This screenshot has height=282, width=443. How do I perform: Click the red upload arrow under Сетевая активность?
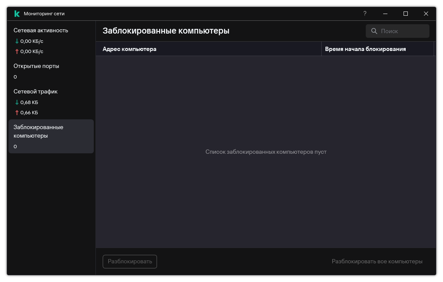tap(16, 51)
